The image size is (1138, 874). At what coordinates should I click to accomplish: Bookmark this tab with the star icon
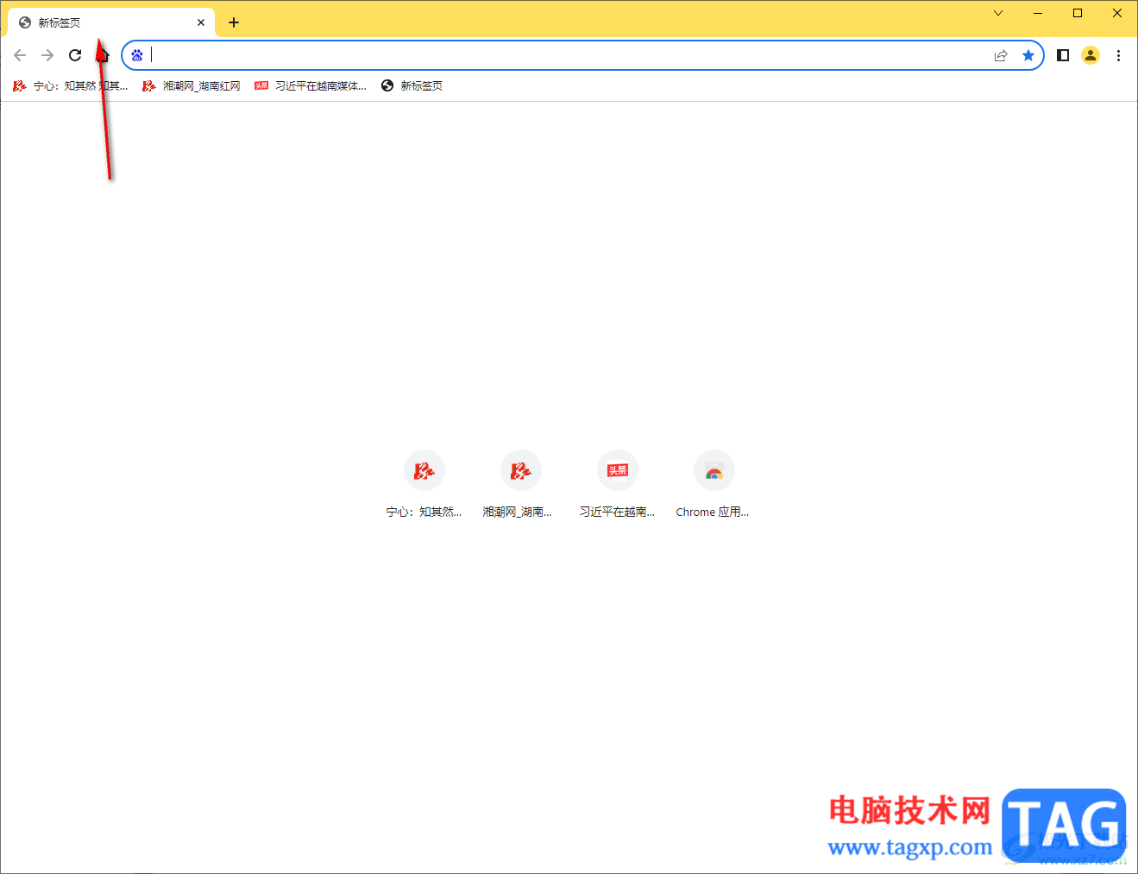(1028, 55)
